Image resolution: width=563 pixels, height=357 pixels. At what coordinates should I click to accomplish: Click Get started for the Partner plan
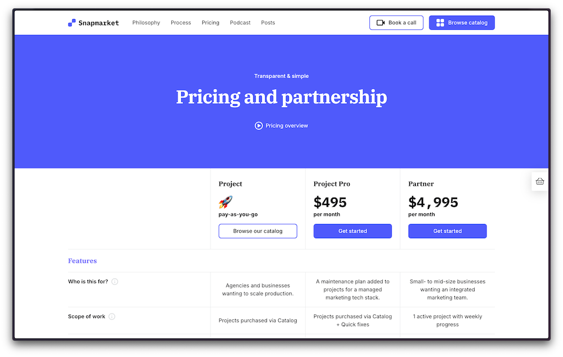[447, 231]
